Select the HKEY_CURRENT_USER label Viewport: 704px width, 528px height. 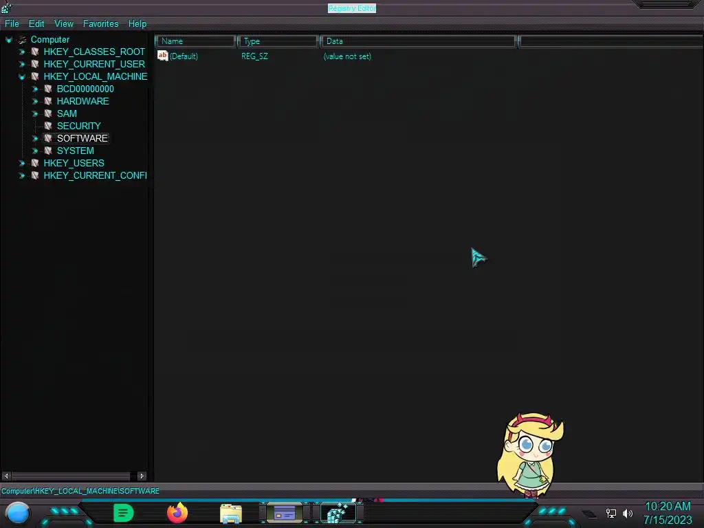pyautogui.click(x=94, y=64)
